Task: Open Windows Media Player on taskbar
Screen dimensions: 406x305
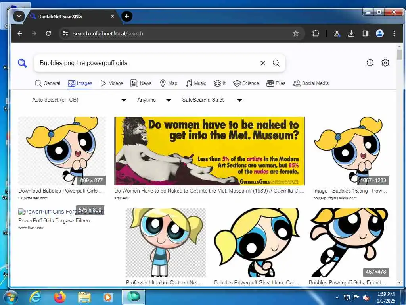Action: (x=108, y=297)
